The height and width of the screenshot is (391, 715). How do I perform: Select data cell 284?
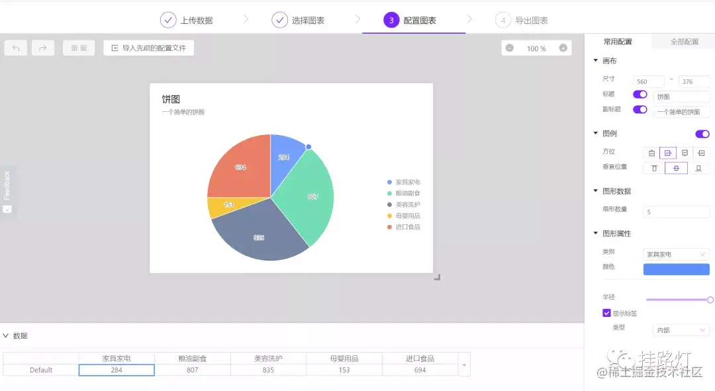click(117, 370)
